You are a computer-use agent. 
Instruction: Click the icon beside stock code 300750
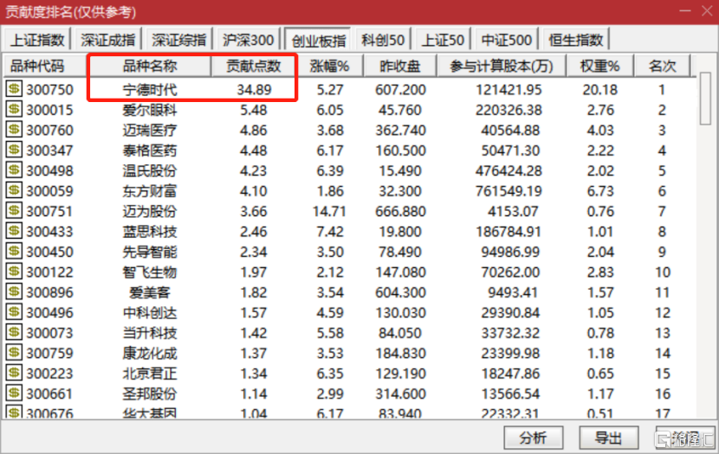click(x=14, y=89)
